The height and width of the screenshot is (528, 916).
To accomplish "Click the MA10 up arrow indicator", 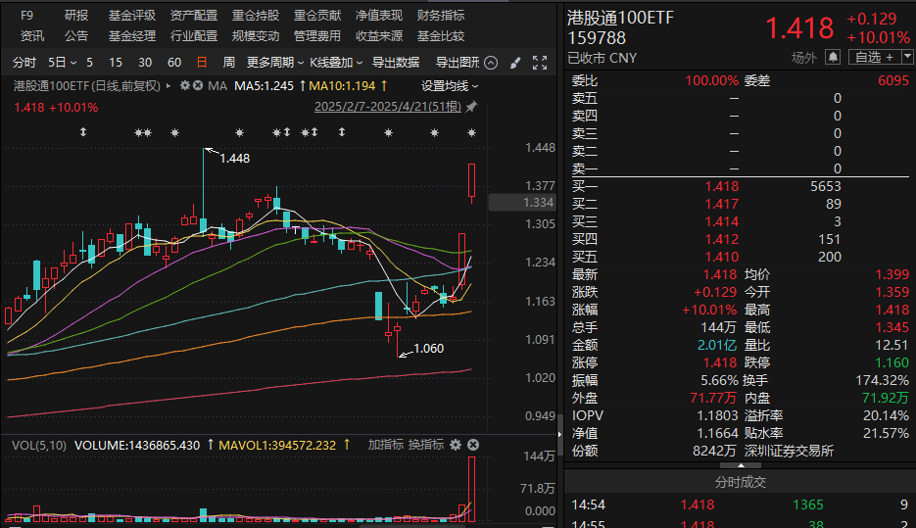I will click(x=384, y=86).
